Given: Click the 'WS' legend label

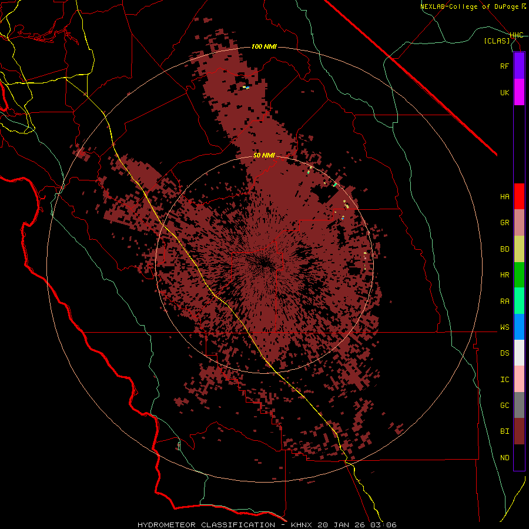Looking at the screenshot, I should (x=505, y=327).
